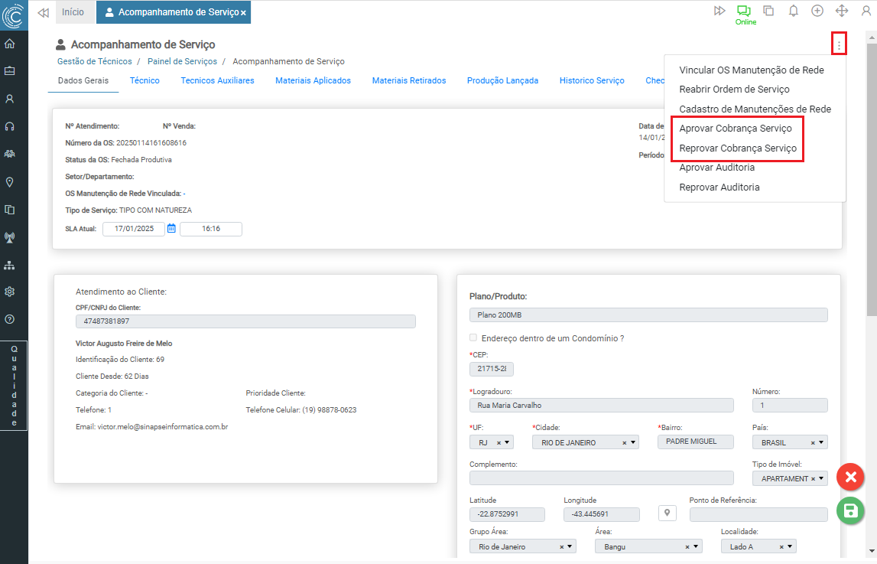
Task: Click the SLA time field showing 16:16
Action: coord(210,229)
